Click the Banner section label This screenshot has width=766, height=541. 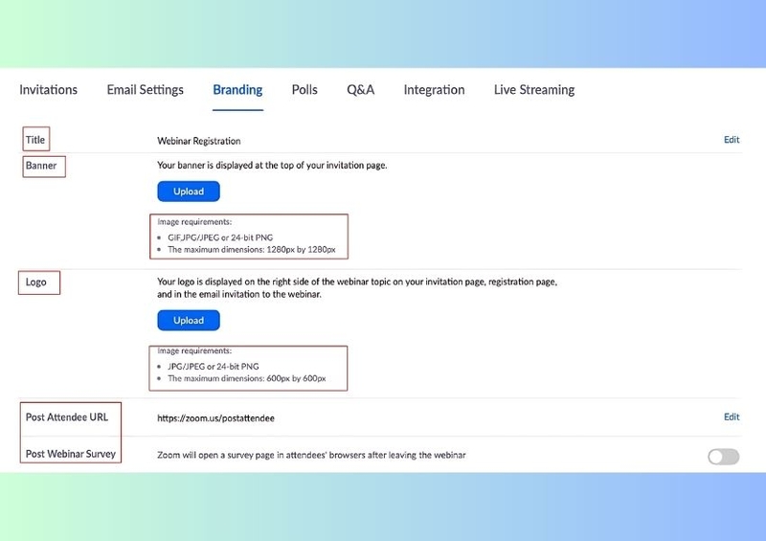pos(41,166)
